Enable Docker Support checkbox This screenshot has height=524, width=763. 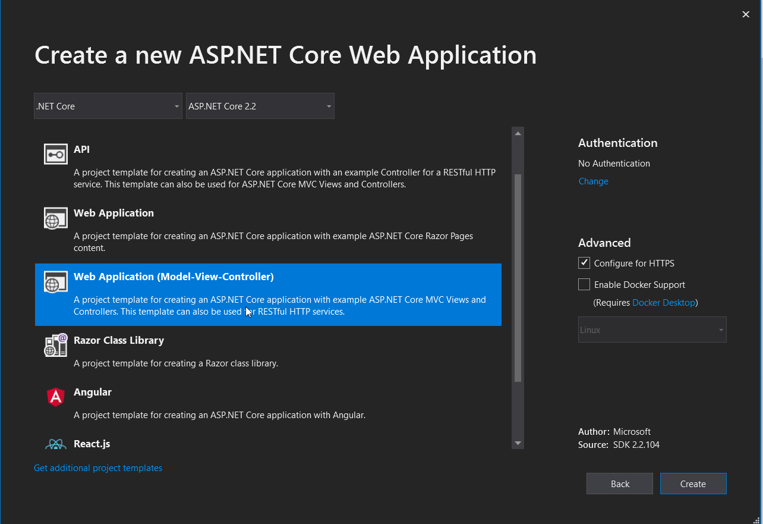click(x=584, y=284)
